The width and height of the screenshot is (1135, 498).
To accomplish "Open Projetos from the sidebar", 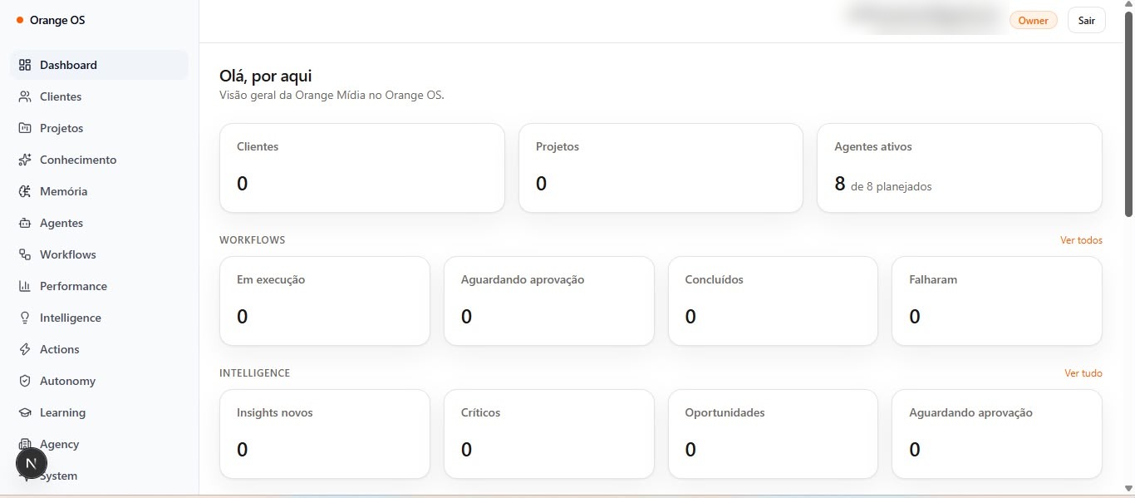I will point(99,128).
